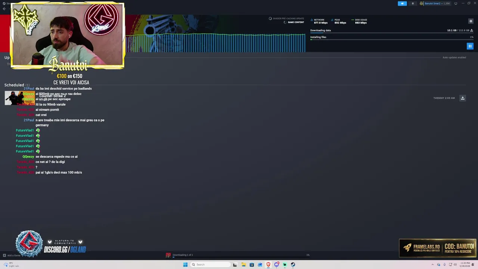Click the Peak 892 Mbps statistic
Screen dimensions: 478x269
coord(339,21)
